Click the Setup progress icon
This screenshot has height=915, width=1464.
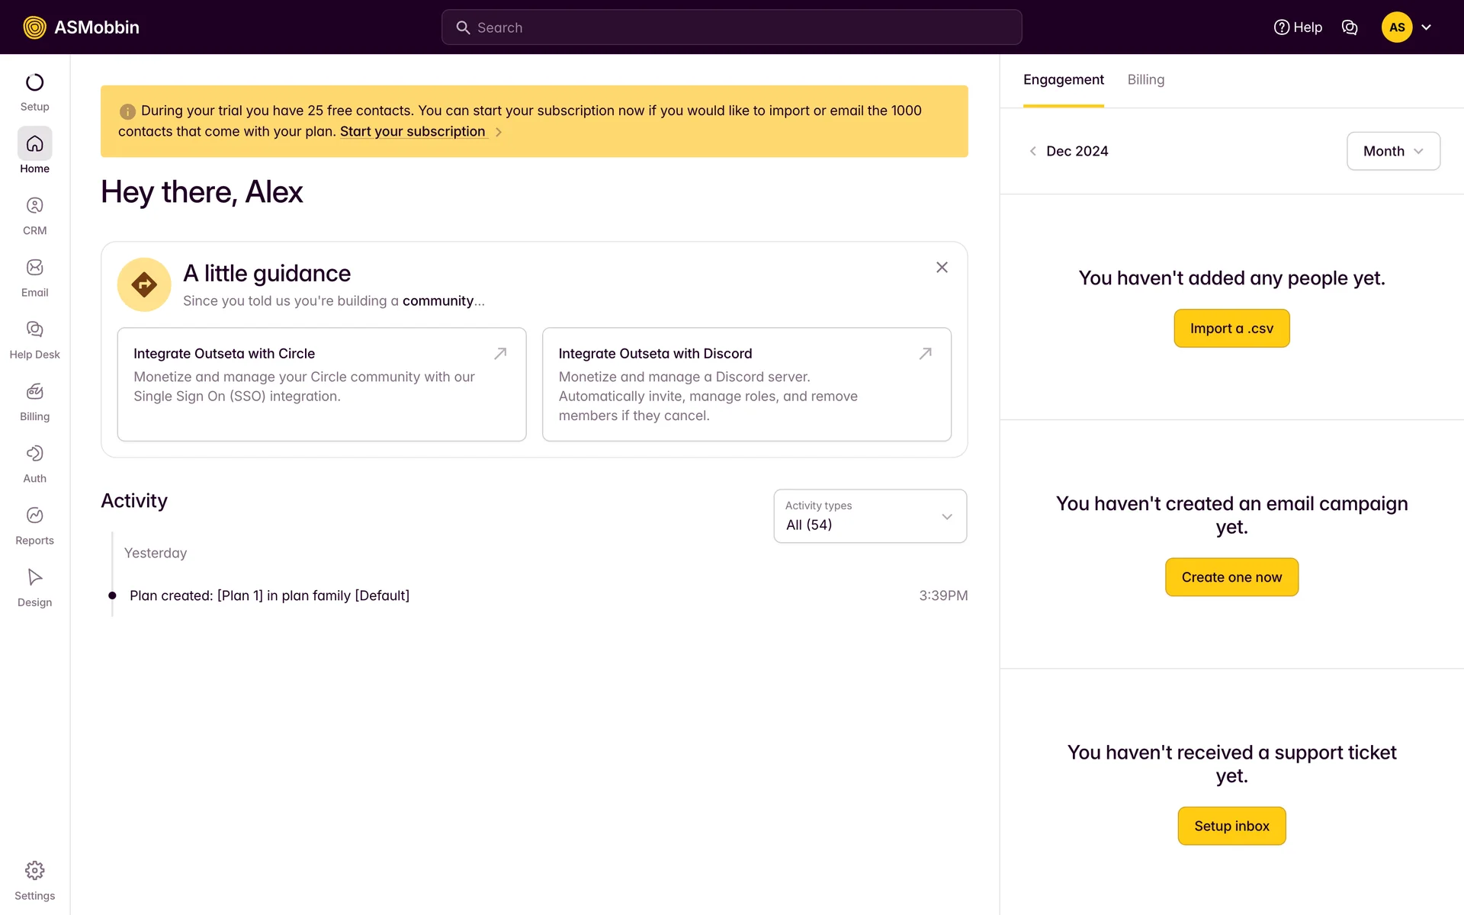click(34, 82)
